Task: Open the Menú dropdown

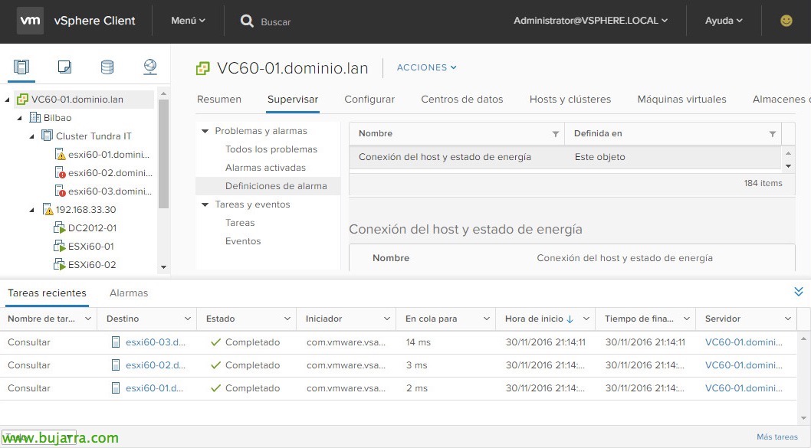Action: [x=188, y=21]
